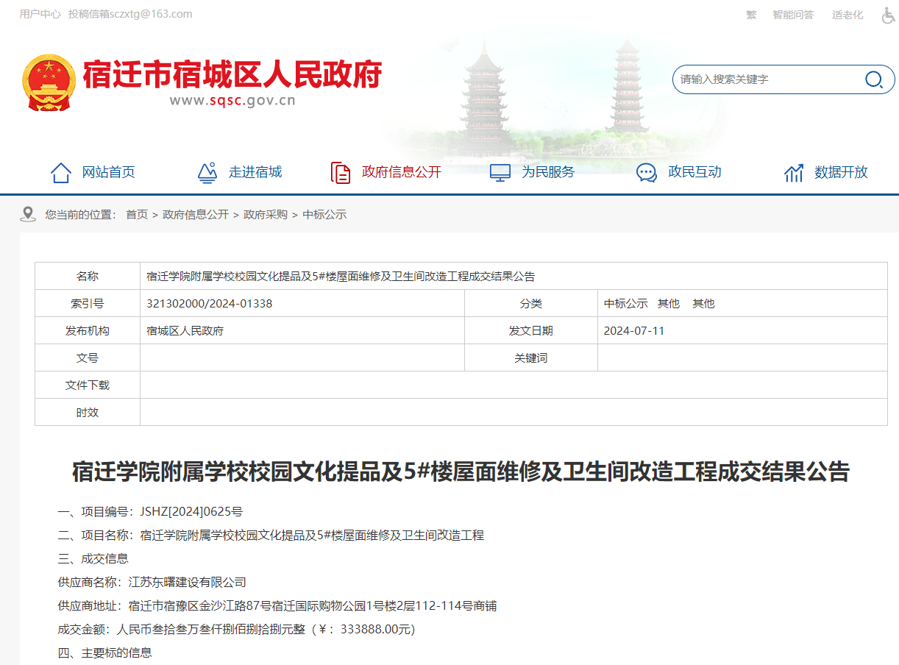The height and width of the screenshot is (665, 899).
Task: Click the chart icon beside 数据开放
Action: [794, 173]
